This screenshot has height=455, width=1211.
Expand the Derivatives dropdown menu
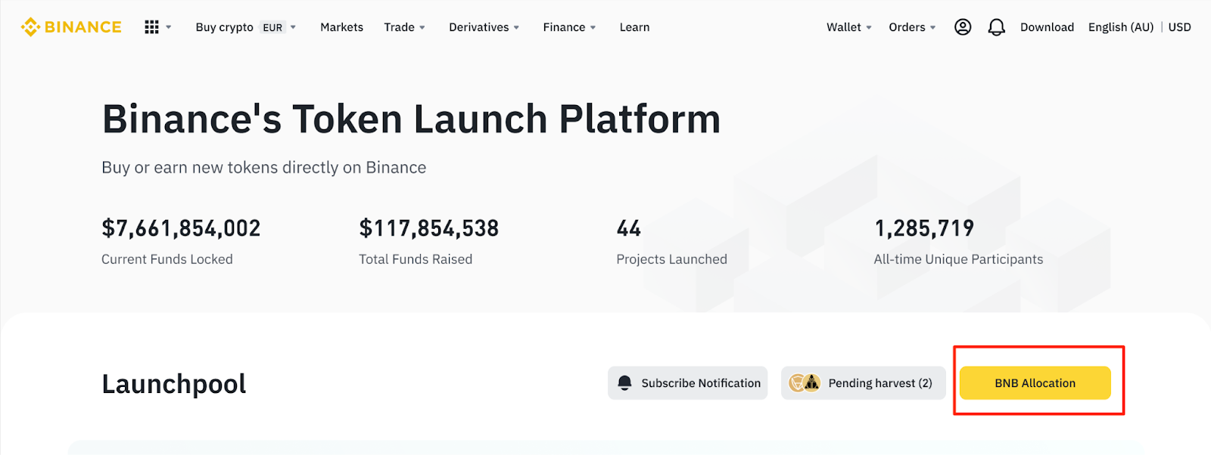tap(484, 27)
